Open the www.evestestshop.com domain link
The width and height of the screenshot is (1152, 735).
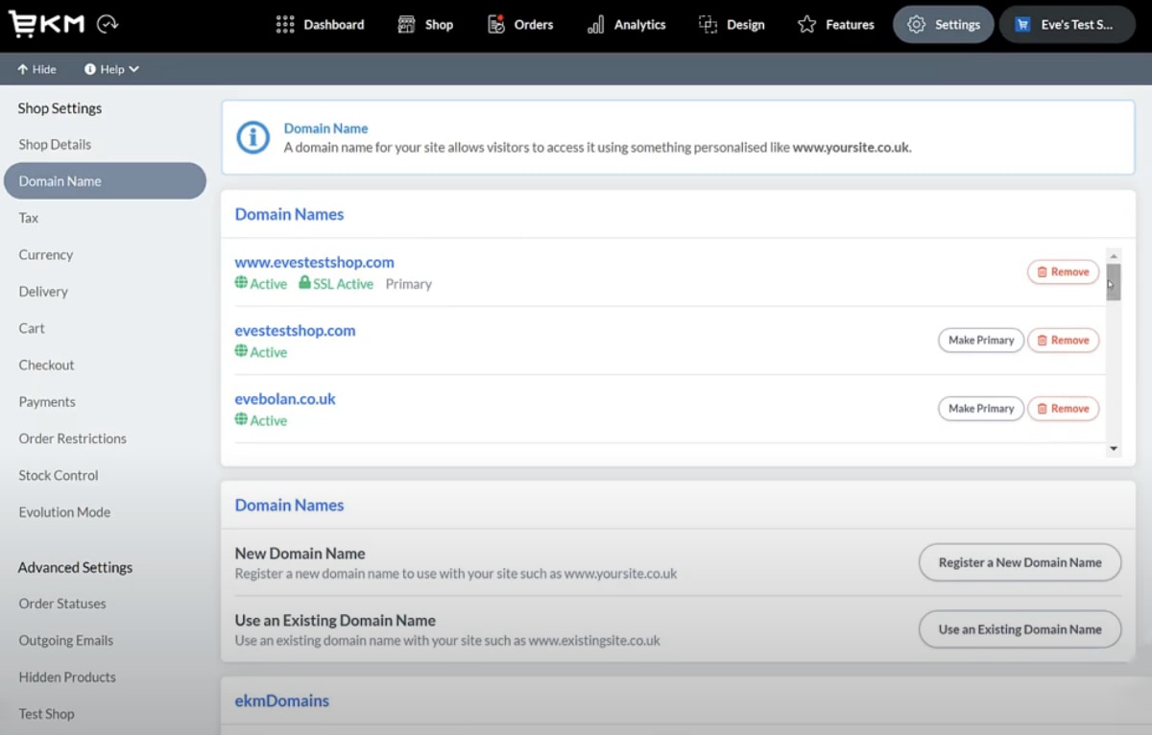[314, 262]
